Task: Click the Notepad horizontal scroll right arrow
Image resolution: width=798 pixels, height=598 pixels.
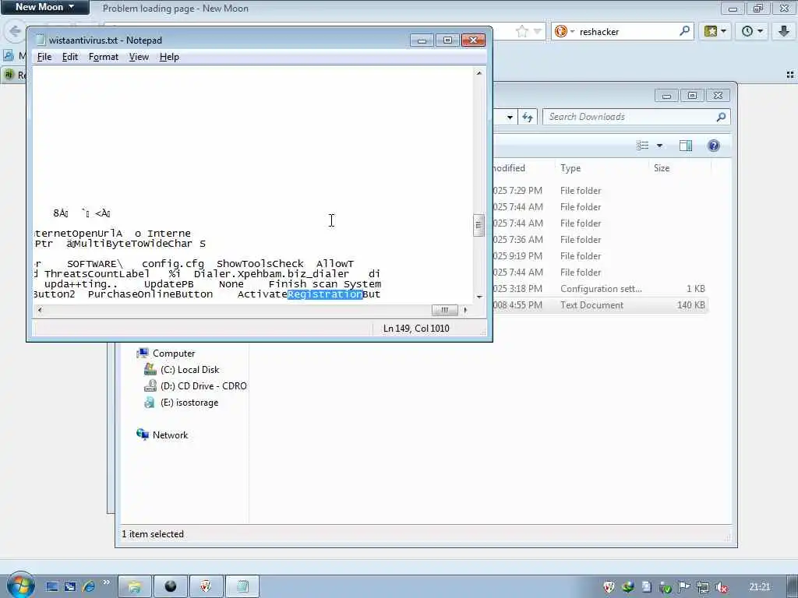Action: (465, 310)
